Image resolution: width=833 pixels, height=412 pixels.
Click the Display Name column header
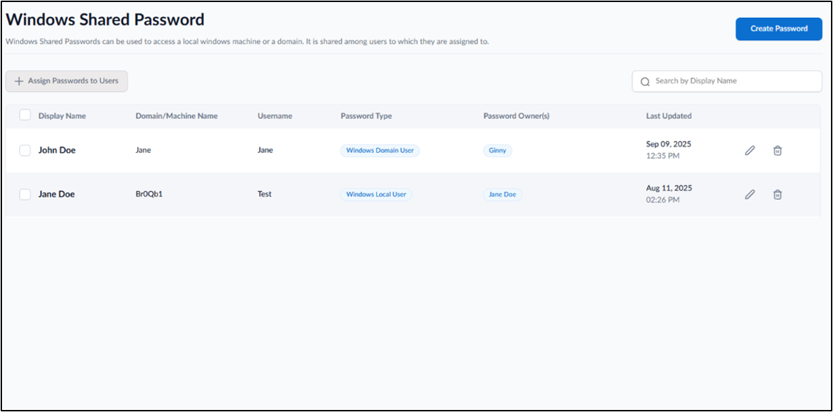click(62, 116)
